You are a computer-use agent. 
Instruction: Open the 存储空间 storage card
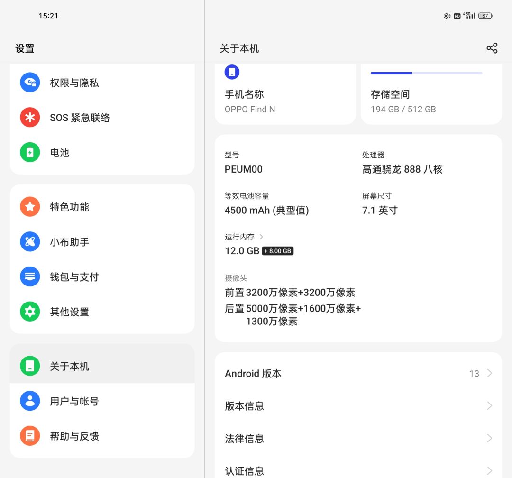tap(431, 94)
